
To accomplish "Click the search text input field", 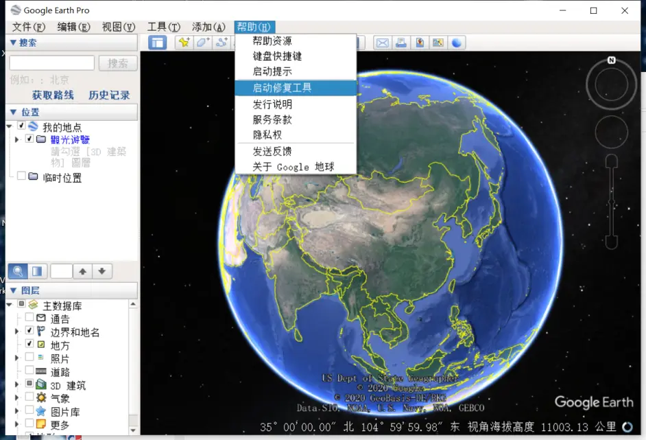I will click(52, 63).
